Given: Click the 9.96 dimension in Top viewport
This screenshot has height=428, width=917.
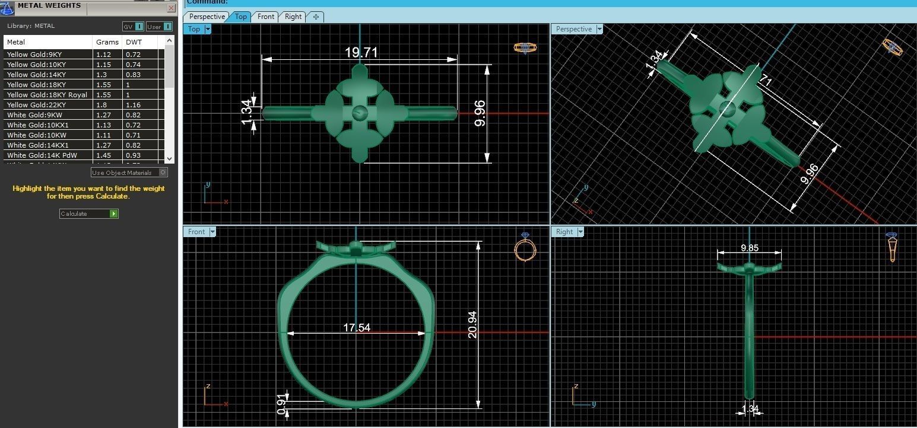Looking at the screenshot, I should pos(480,113).
